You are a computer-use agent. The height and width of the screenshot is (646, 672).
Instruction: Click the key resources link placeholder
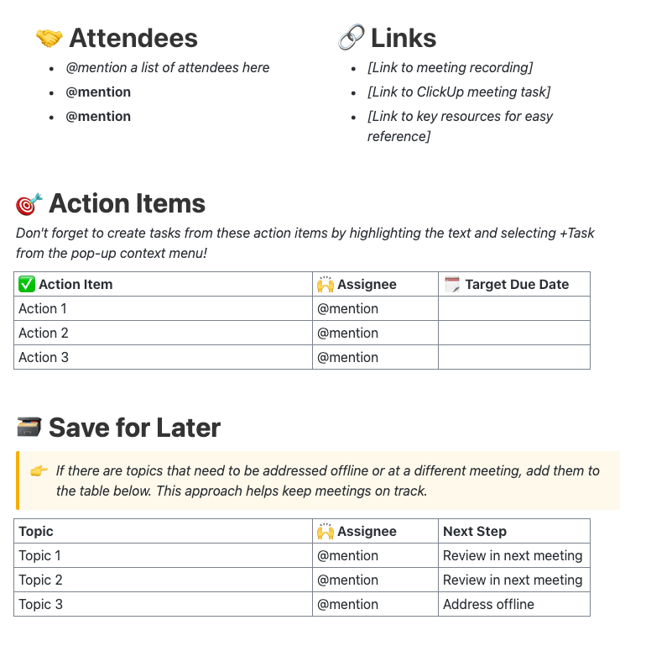[x=460, y=117]
